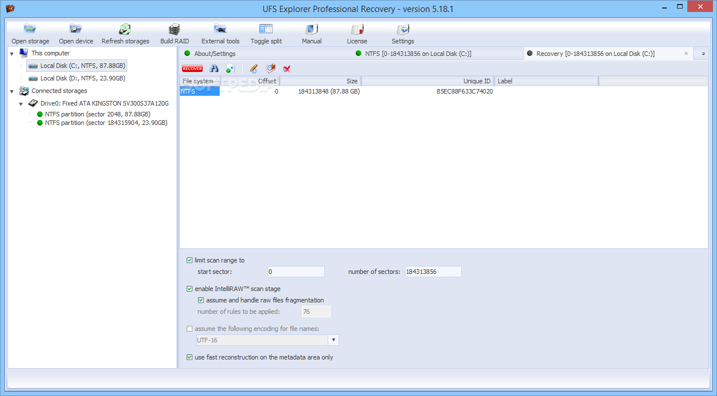The height and width of the screenshot is (396, 717).
Task: Click the number of rules field showing 76
Action: tap(316, 312)
